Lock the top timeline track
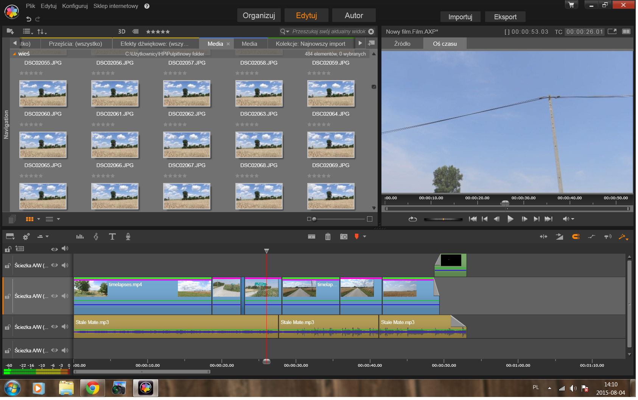This screenshot has height=400, width=638. (8, 265)
